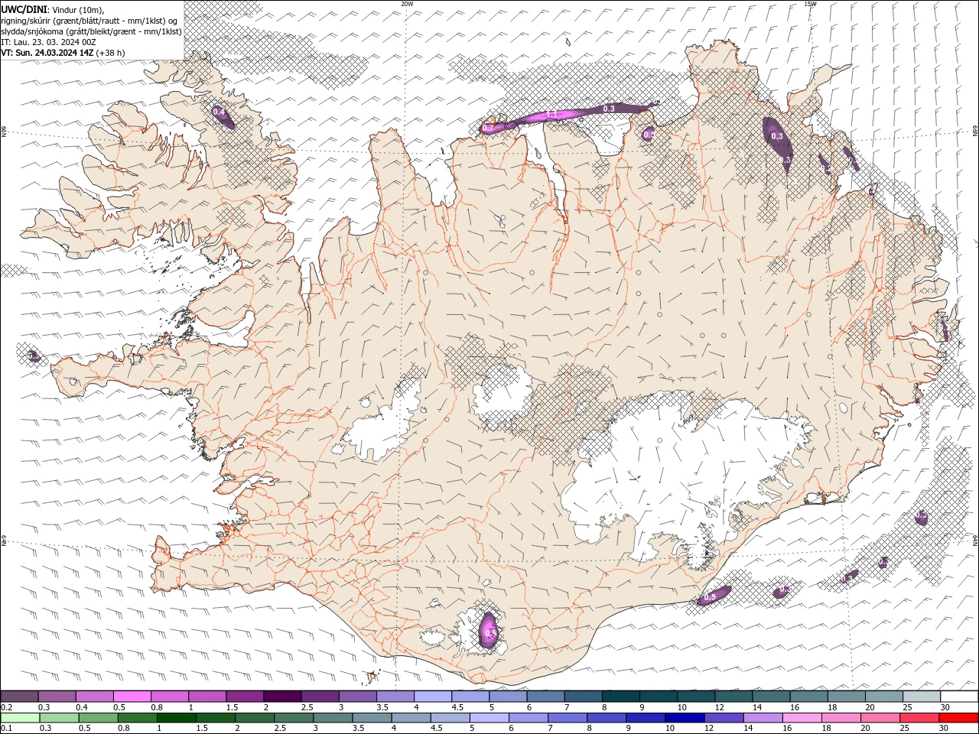979x734 pixels.
Task: Click the 4.5 swatch in the lower legend row
Action: coord(449,718)
